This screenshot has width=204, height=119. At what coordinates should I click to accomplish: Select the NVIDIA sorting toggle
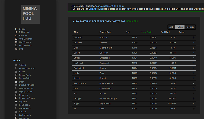click(180, 27)
